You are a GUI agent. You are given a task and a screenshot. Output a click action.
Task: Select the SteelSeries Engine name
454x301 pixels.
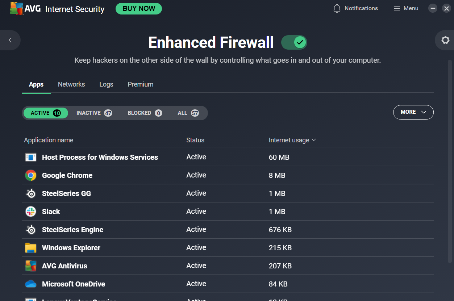click(72, 230)
